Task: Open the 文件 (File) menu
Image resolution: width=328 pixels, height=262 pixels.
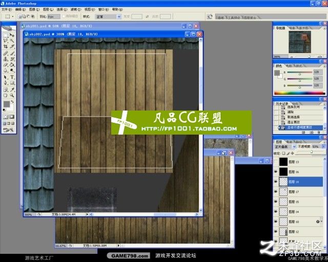Action: tap(7, 9)
